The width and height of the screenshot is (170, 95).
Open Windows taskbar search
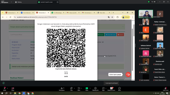[6, 93]
